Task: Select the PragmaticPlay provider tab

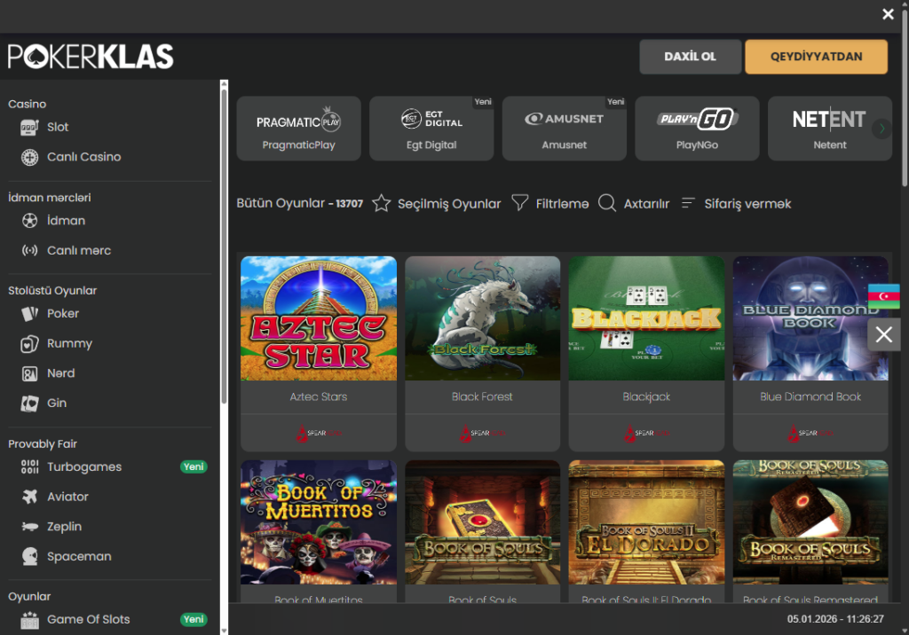Action: coord(298,129)
